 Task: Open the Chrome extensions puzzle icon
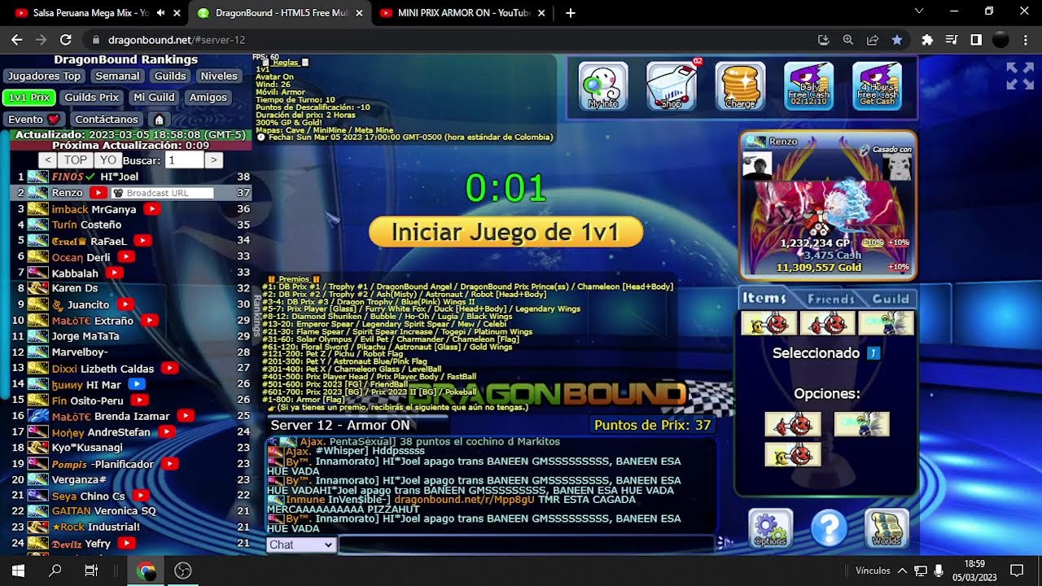pyautogui.click(x=926, y=39)
